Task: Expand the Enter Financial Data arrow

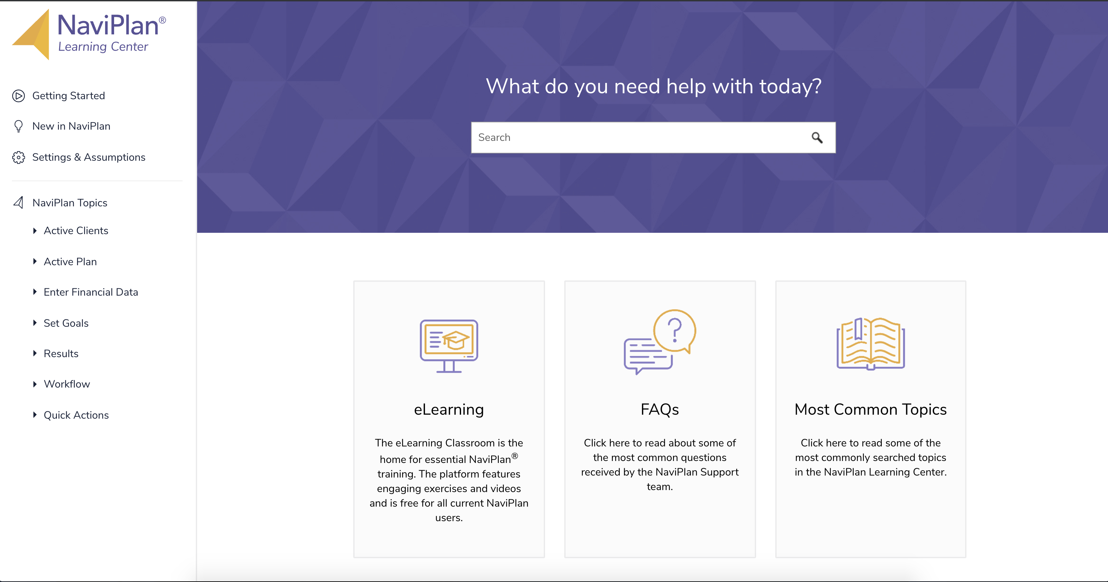Action: [x=35, y=292]
